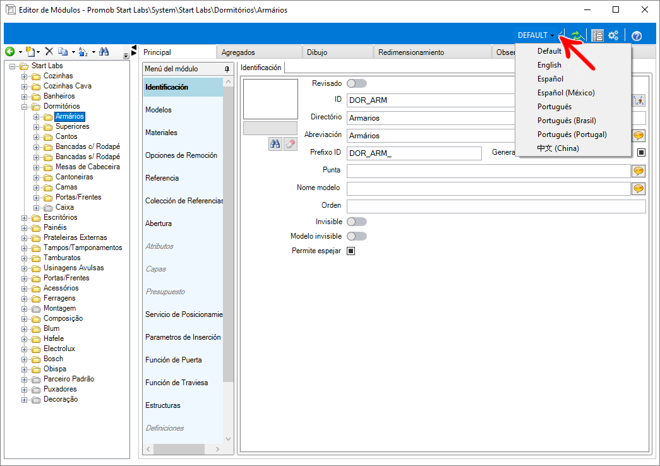Image resolution: width=660 pixels, height=466 pixels.
Task: Click the pin icon on Menú del módulo
Action: pyautogui.click(x=227, y=69)
